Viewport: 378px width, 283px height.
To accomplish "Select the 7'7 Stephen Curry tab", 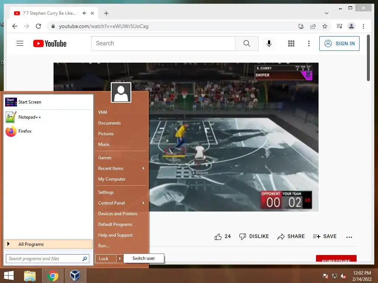I will (x=49, y=13).
